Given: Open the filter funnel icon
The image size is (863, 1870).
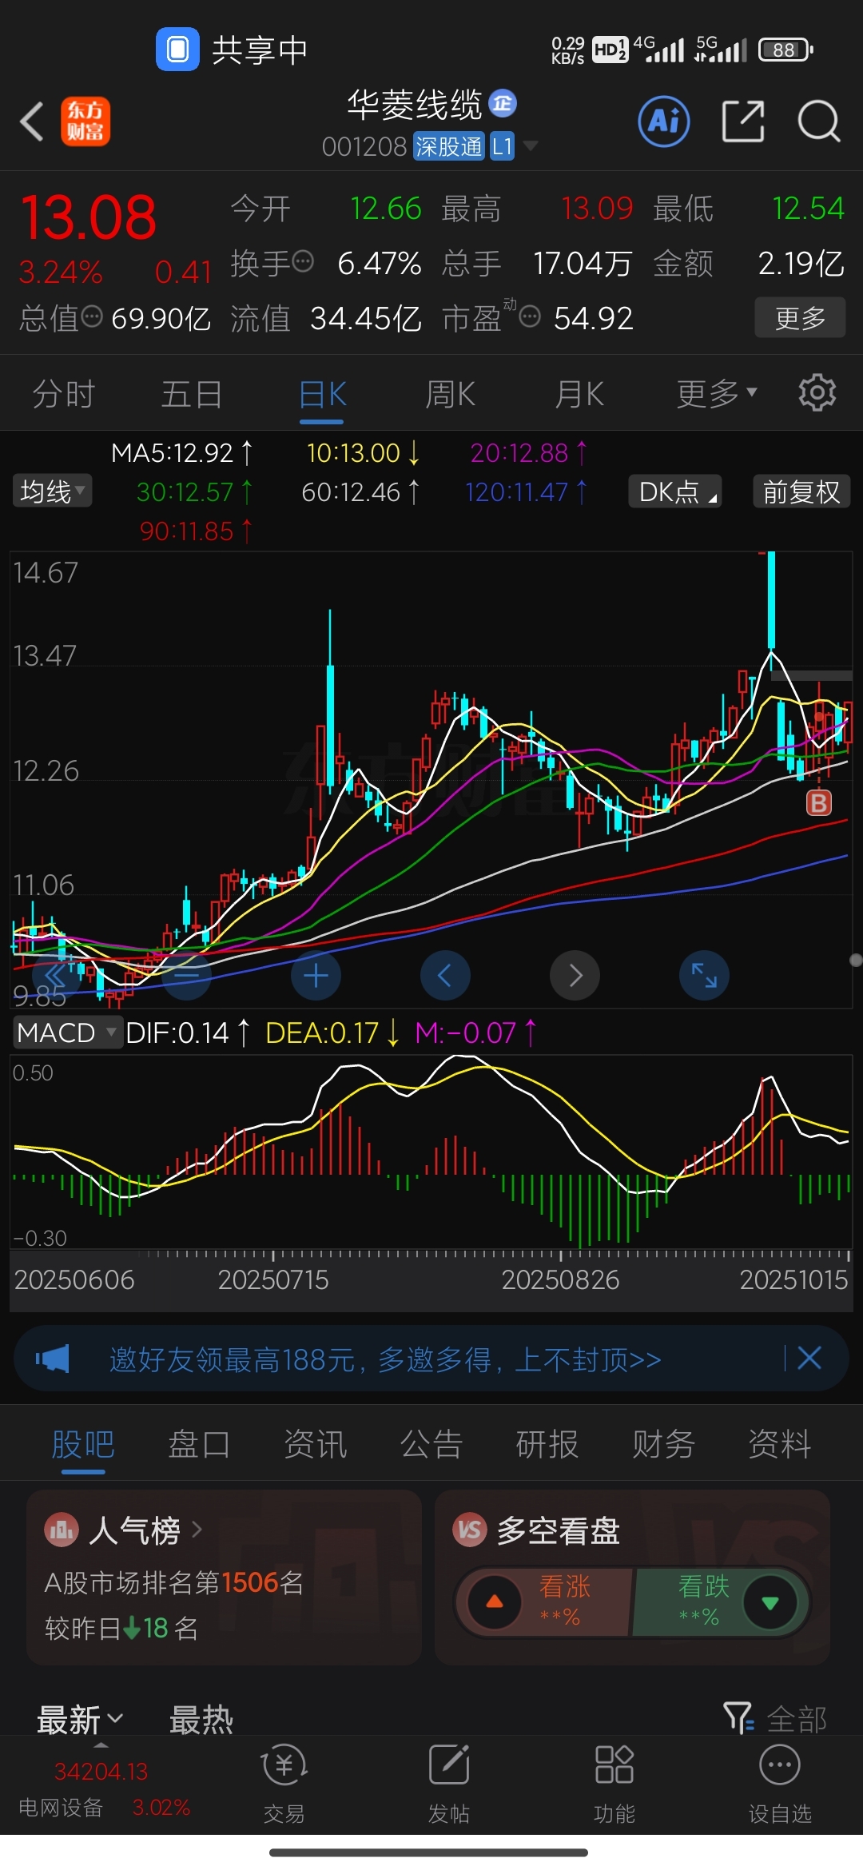Looking at the screenshot, I should 738,1717.
